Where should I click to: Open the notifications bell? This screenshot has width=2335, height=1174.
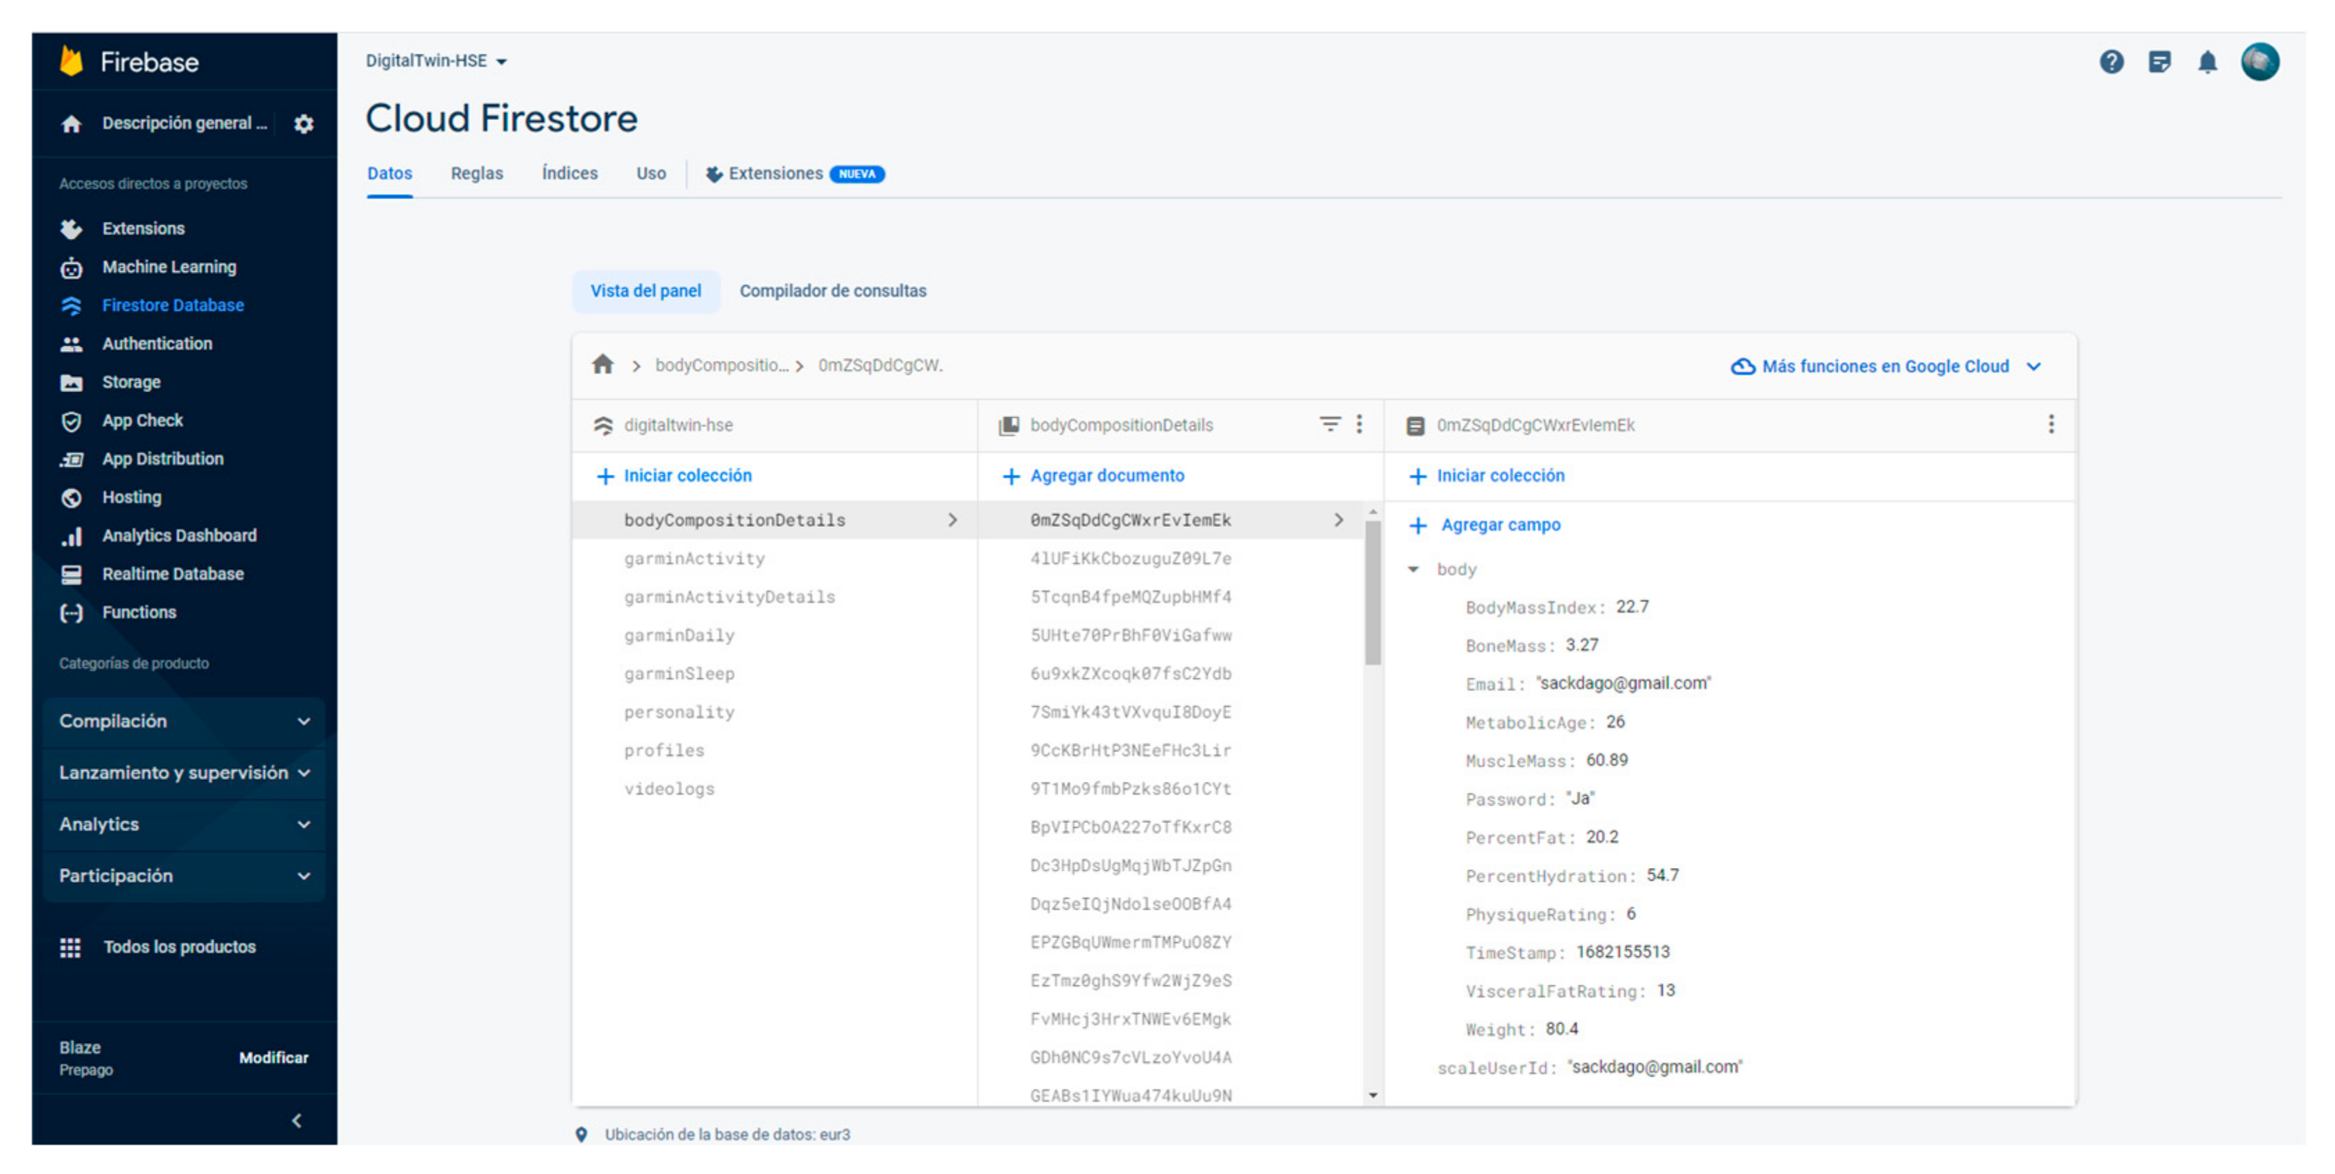[x=2207, y=62]
